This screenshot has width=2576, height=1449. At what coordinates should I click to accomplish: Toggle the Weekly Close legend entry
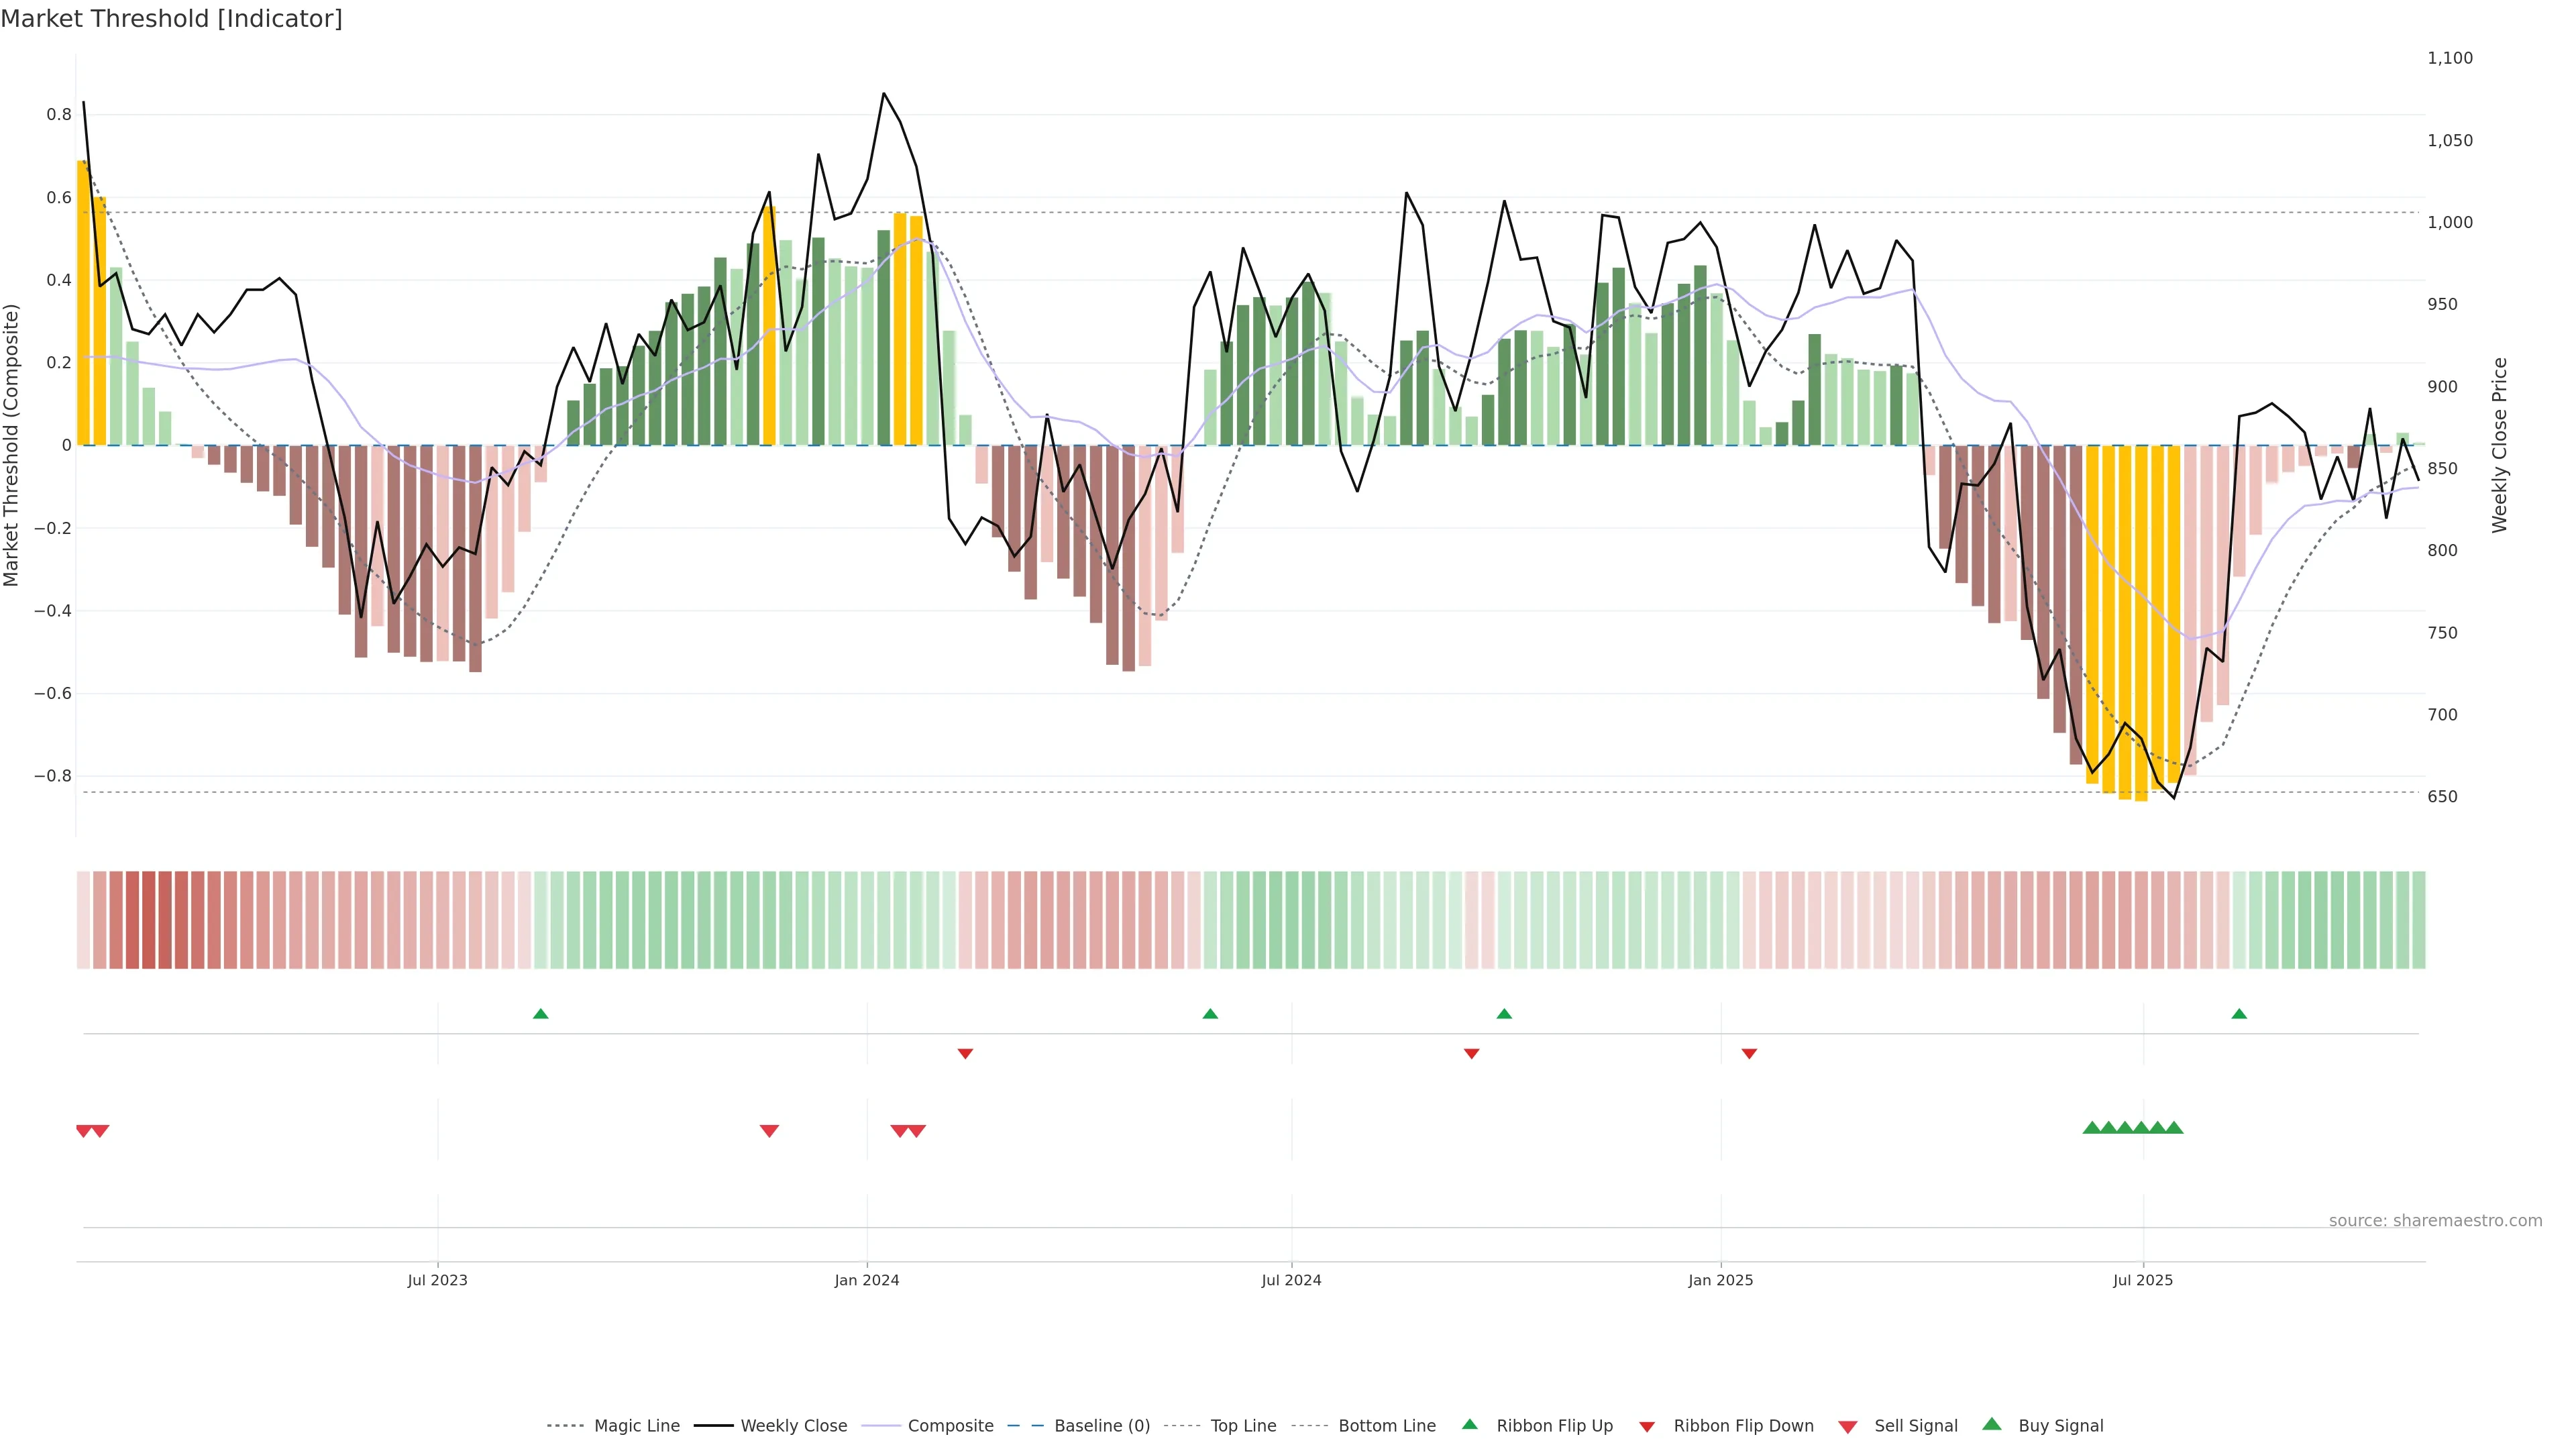793,1426
